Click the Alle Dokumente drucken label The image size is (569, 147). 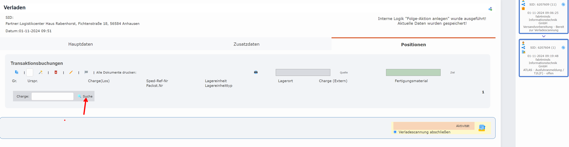pos(116,73)
